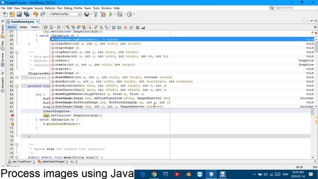Switch to Design view
The height and width of the screenshot is (179, 318).
tap(23, 27)
